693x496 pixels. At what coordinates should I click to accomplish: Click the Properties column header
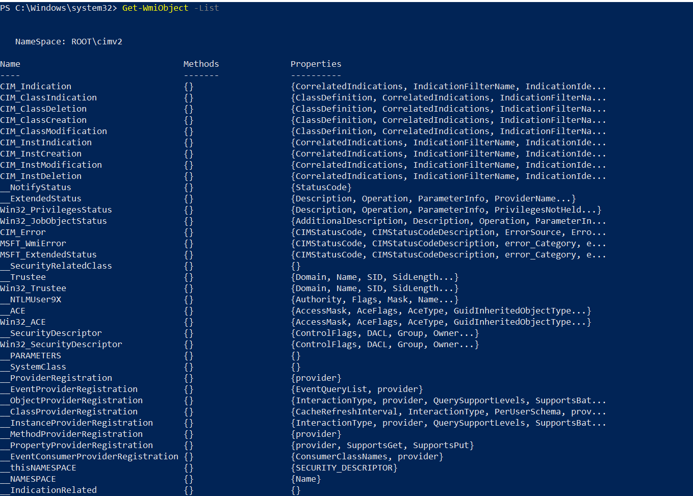pyautogui.click(x=315, y=64)
